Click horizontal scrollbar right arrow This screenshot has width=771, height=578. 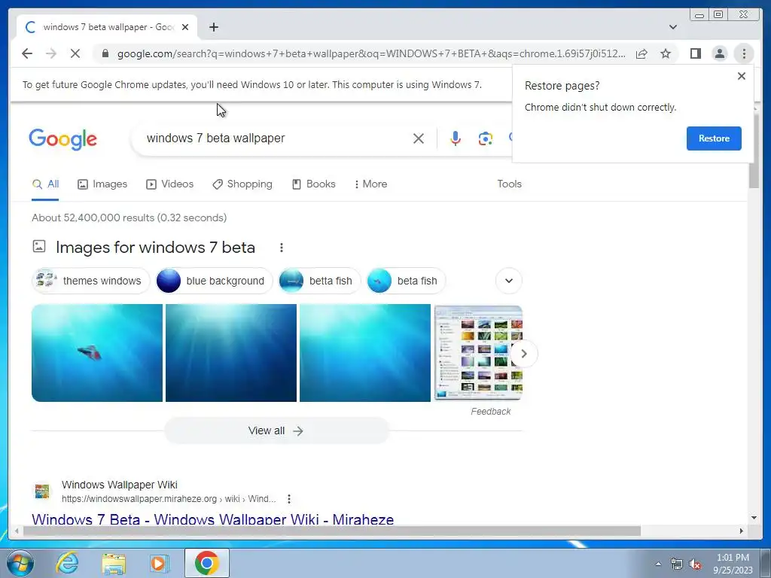742,531
